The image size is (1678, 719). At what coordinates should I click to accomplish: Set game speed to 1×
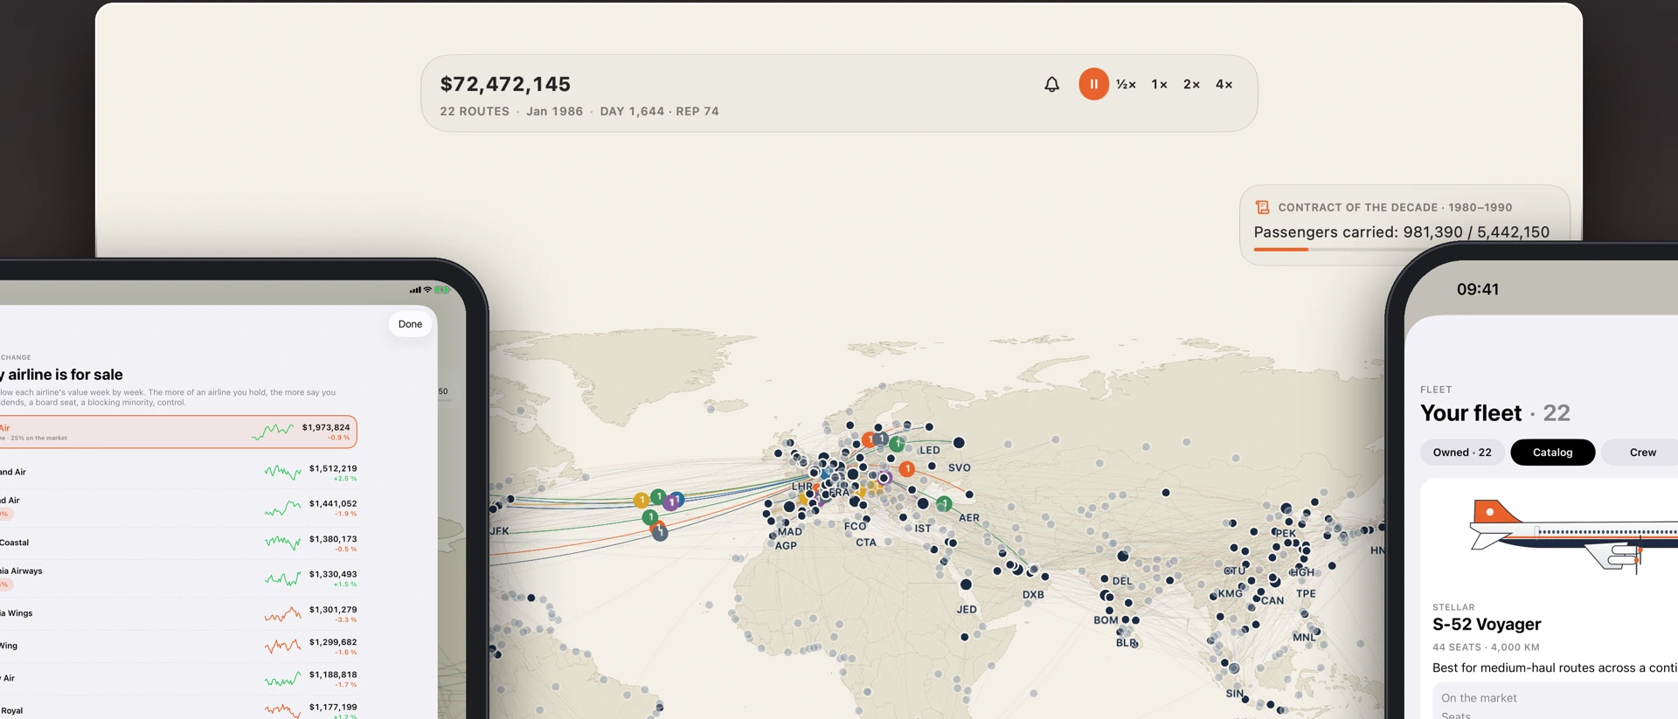coord(1159,85)
